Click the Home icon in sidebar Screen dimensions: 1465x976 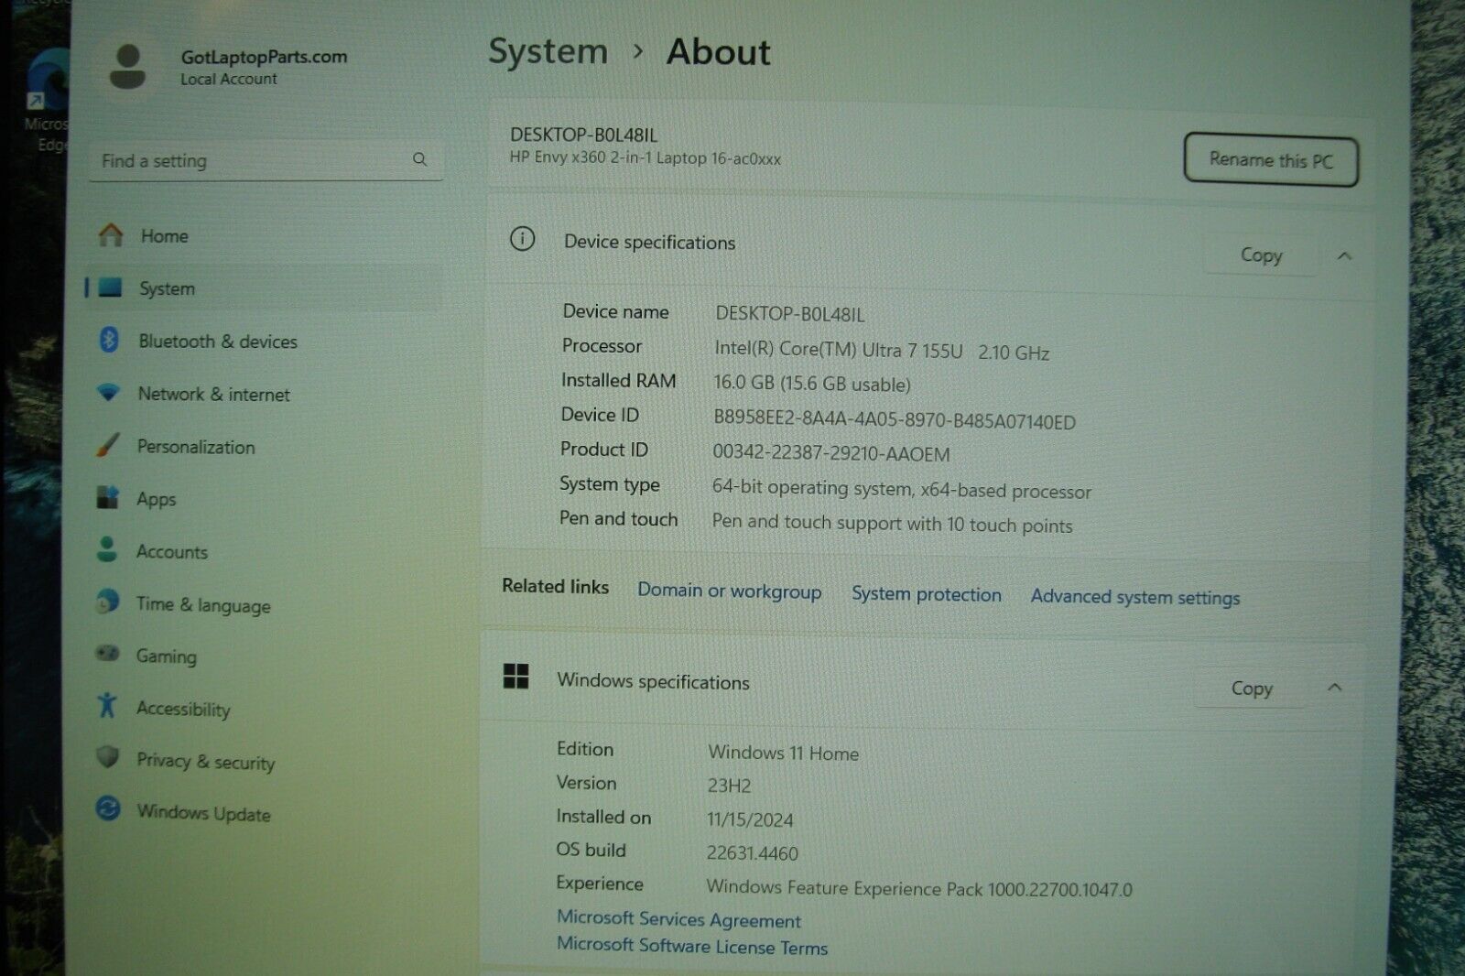[x=111, y=235]
